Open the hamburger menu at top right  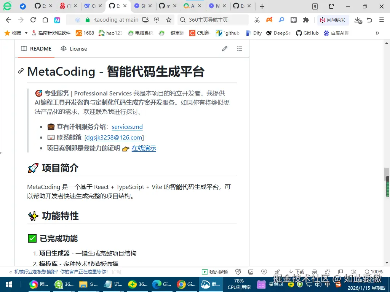tap(382, 19)
